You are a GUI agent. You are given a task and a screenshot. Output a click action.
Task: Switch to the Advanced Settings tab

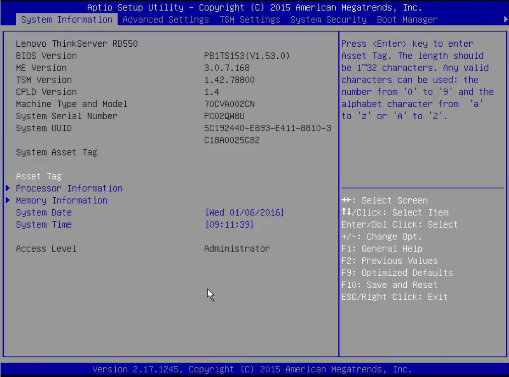(x=166, y=20)
